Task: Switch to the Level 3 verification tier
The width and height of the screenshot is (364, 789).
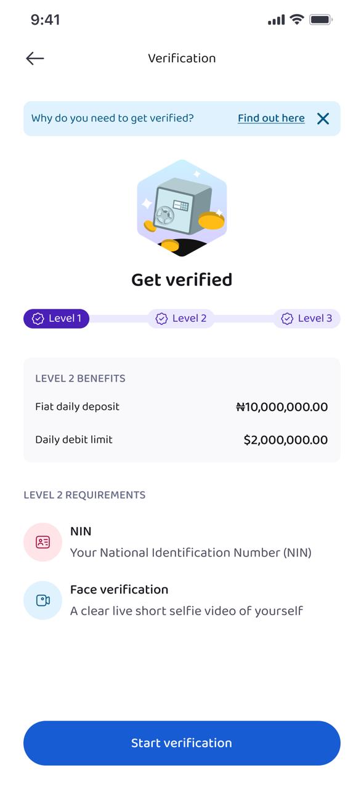Action: coord(307,319)
